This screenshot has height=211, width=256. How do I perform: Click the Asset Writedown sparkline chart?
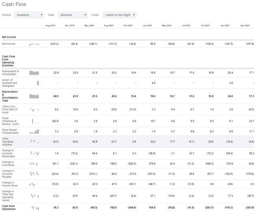[34, 121]
